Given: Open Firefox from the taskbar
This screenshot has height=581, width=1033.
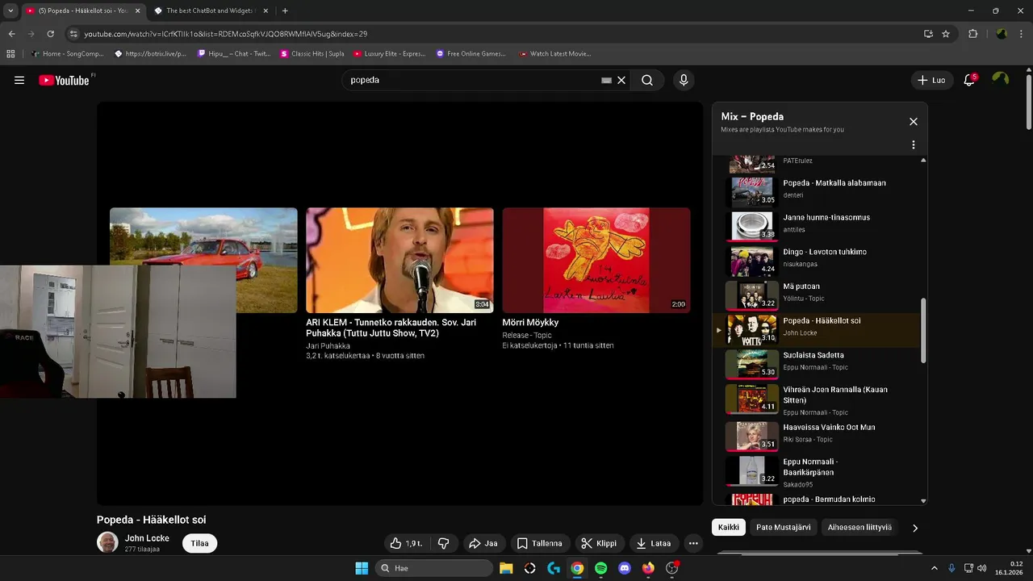Looking at the screenshot, I should [x=648, y=568].
